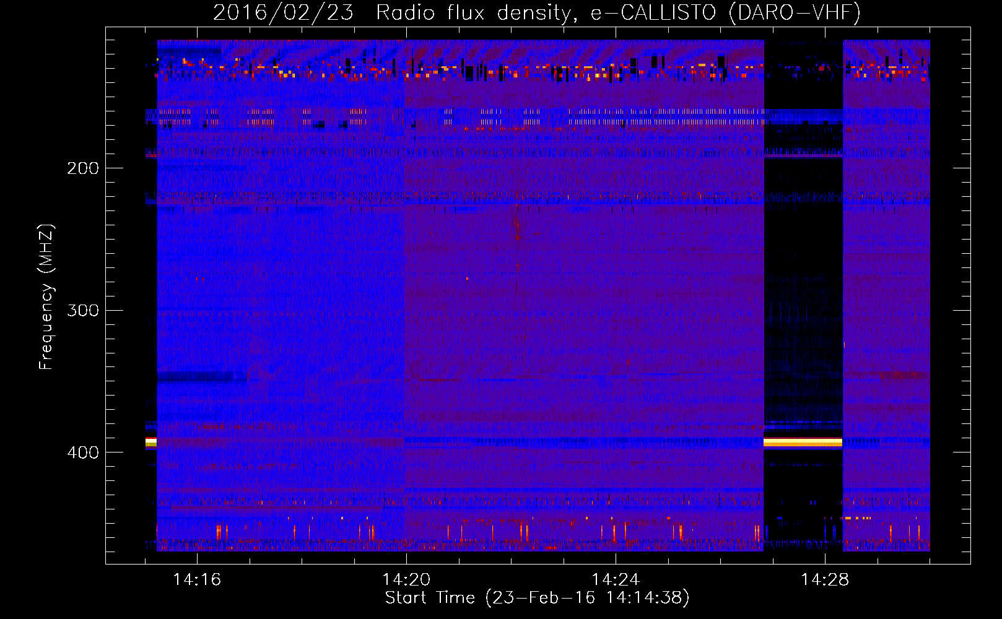Click the 14:24 time tick label
This screenshot has height=619, width=1002.
pyautogui.click(x=616, y=579)
